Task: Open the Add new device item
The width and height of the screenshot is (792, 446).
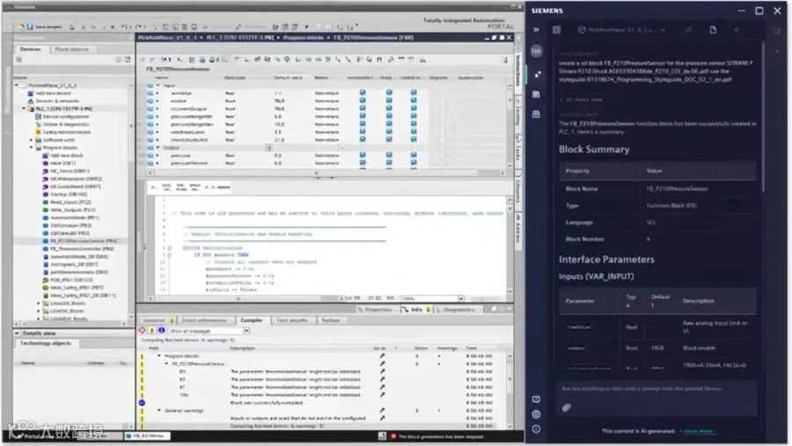Action: (x=49, y=93)
